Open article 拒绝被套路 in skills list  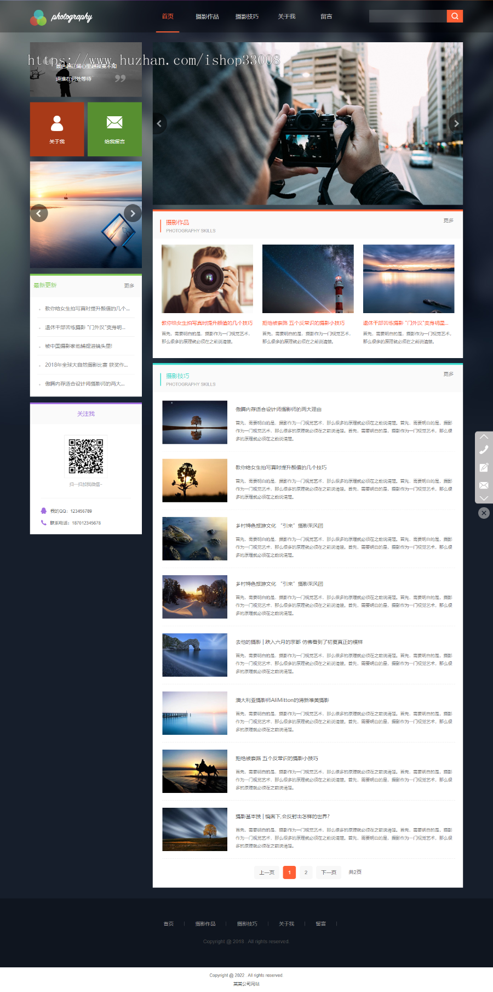277,758
